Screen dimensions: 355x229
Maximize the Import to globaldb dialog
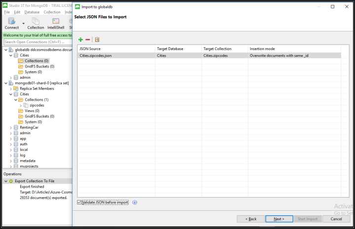pyautogui.click(x=332, y=6)
